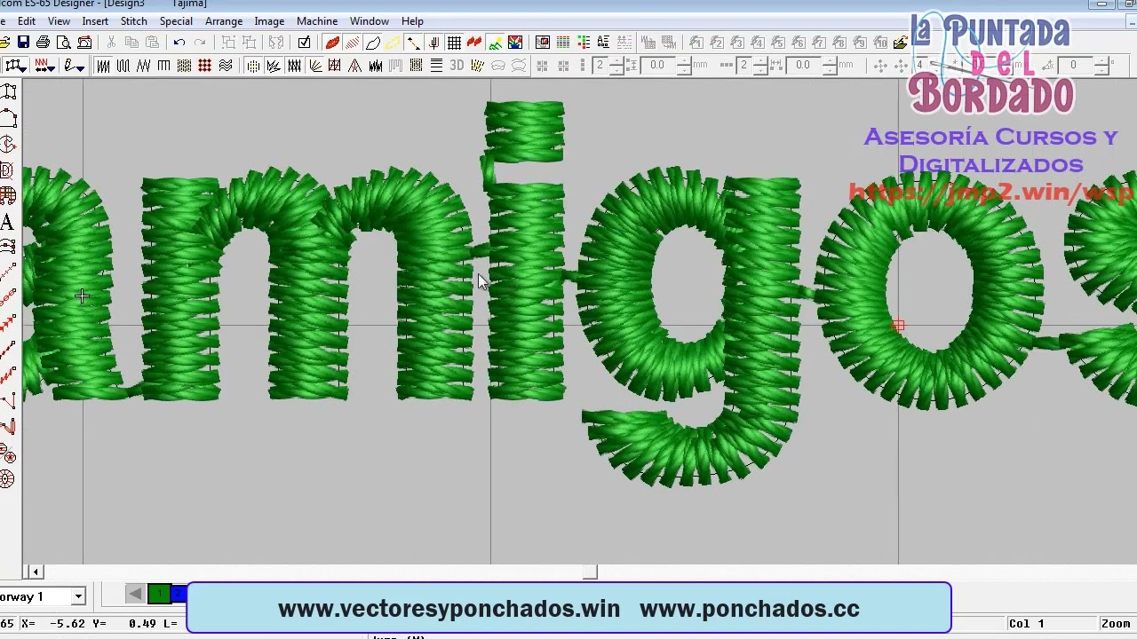
Task: Send design to embroidery machine icon
Action: 84,43
